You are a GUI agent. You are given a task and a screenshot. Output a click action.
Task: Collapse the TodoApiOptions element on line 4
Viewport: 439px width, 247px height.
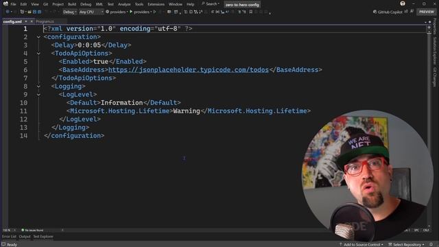tap(38, 54)
